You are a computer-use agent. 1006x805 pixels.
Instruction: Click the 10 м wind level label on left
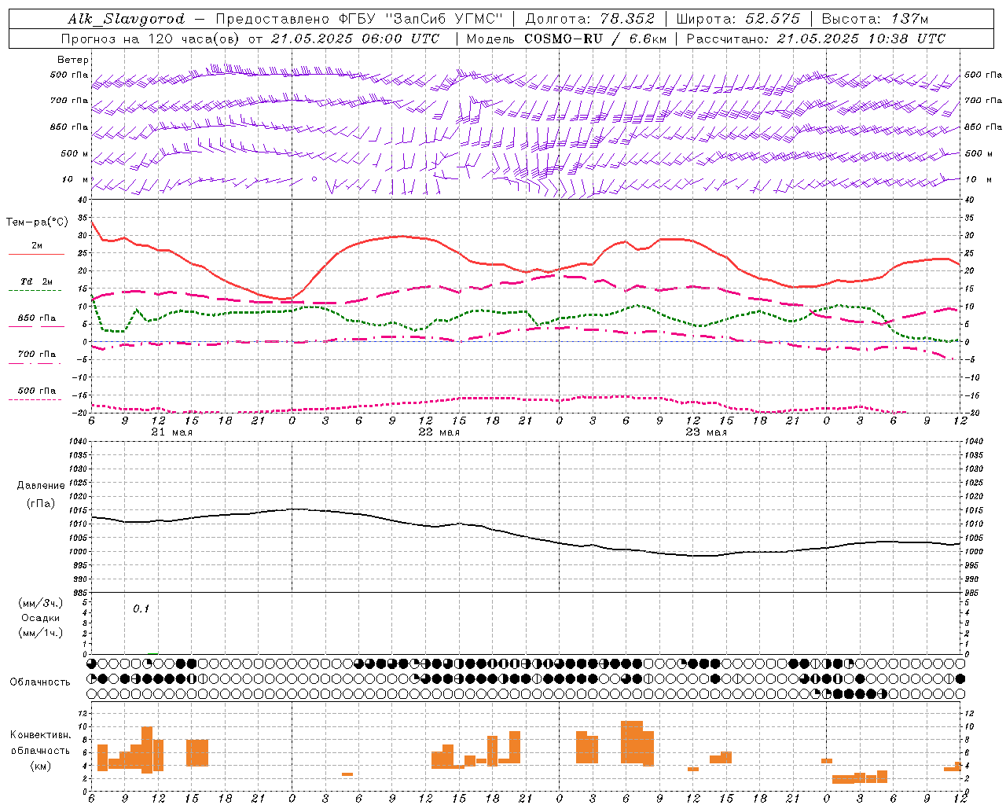[x=75, y=180]
